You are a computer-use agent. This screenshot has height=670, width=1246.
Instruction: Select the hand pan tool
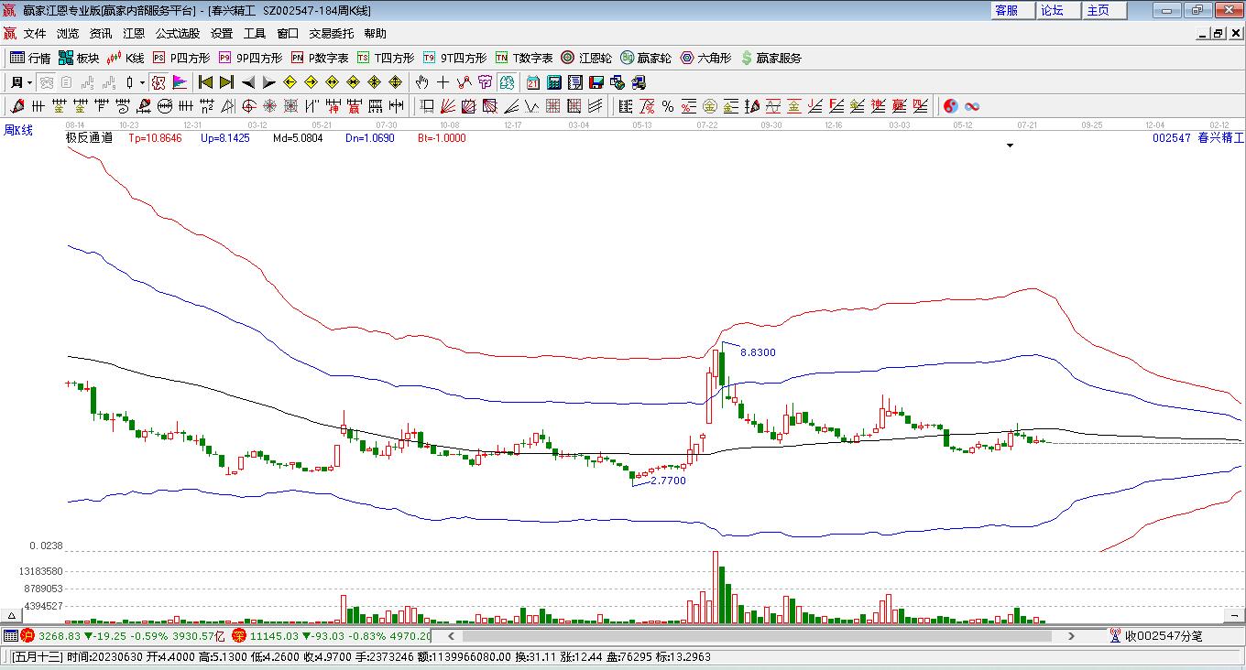click(422, 82)
